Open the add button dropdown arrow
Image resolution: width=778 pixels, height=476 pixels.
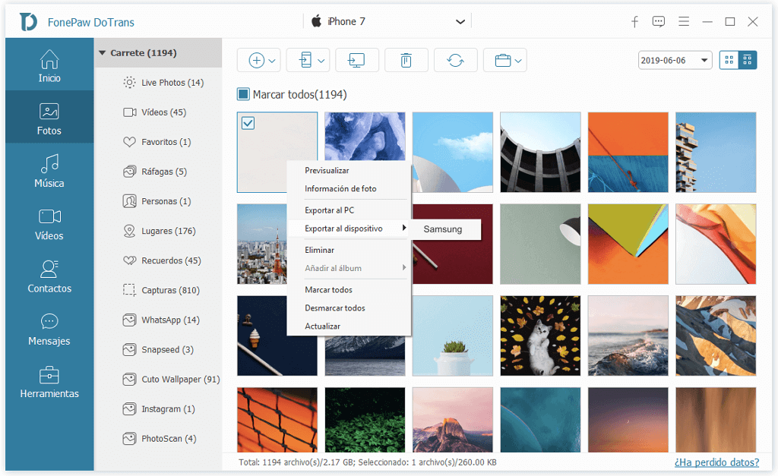tap(273, 61)
